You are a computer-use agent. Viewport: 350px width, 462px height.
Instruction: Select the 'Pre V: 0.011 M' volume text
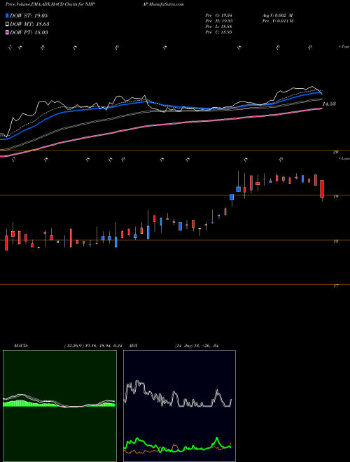[x=277, y=21]
